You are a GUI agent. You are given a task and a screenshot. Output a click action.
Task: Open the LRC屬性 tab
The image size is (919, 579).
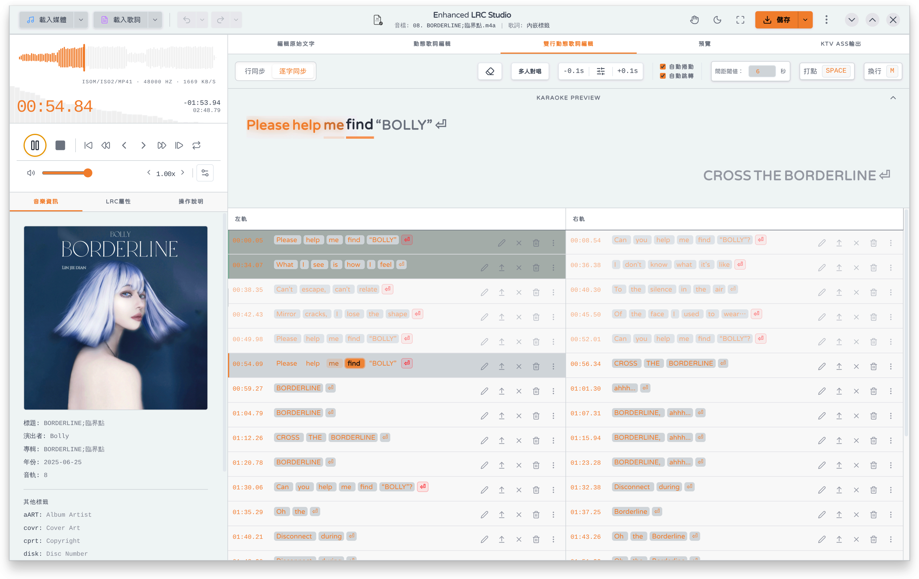tap(118, 202)
